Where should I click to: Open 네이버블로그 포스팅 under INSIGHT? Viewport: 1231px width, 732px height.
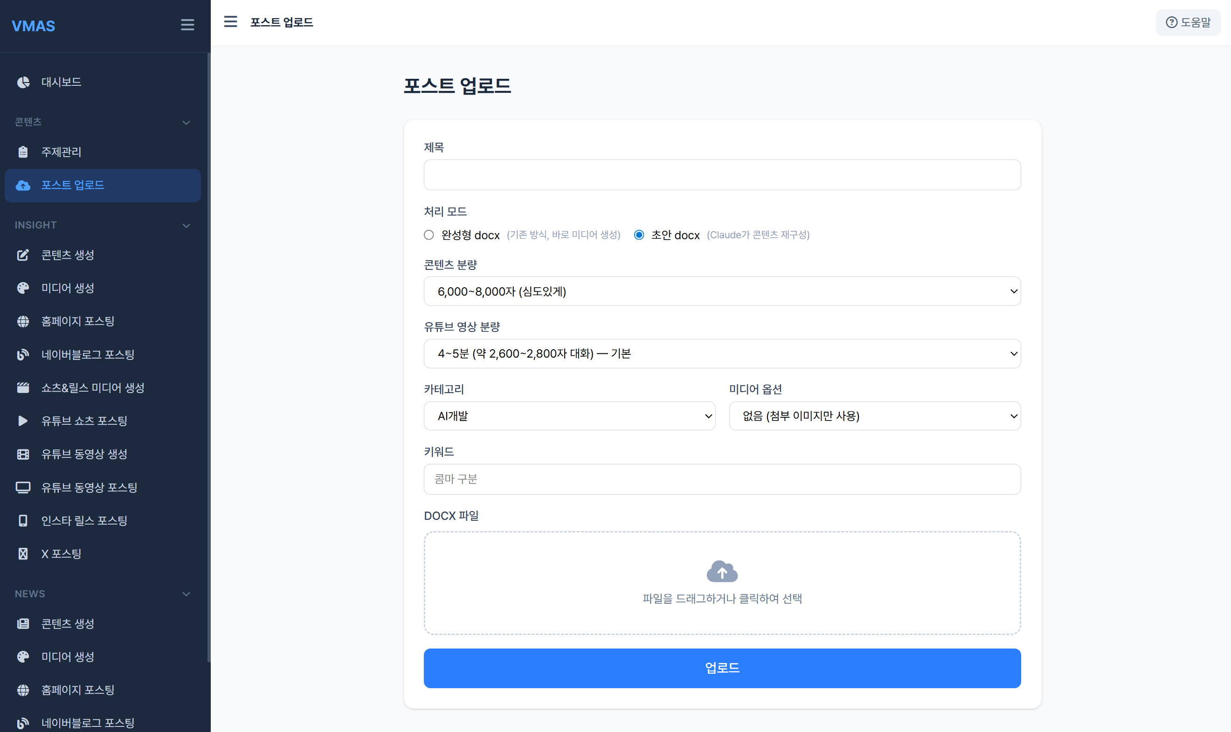(x=88, y=355)
